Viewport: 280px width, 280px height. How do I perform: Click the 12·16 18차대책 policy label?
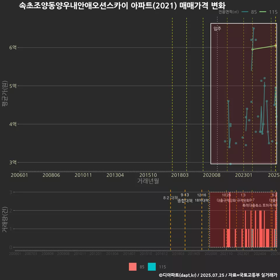pyautogui.click(x=202, y=198)
